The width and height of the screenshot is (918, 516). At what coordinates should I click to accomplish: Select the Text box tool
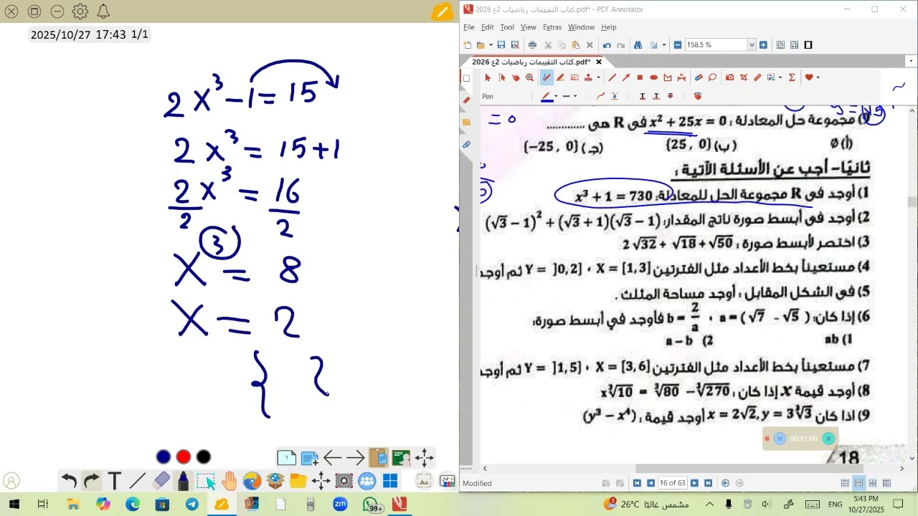coord(574,77)
